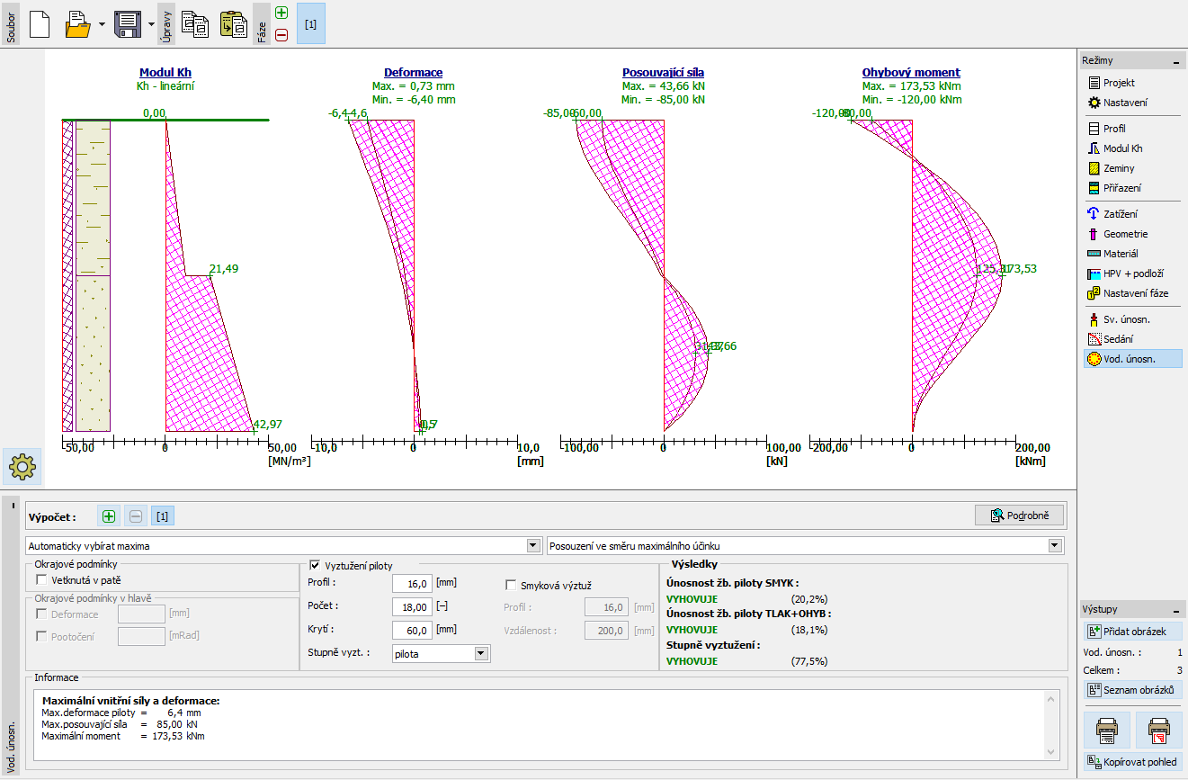Open the Zeminy mode
The width and height of the screenshot is (1188, 780).
1131,168
